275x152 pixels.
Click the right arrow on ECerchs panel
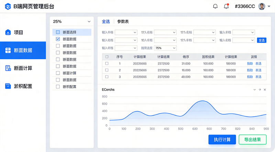(x=260, y=90)
